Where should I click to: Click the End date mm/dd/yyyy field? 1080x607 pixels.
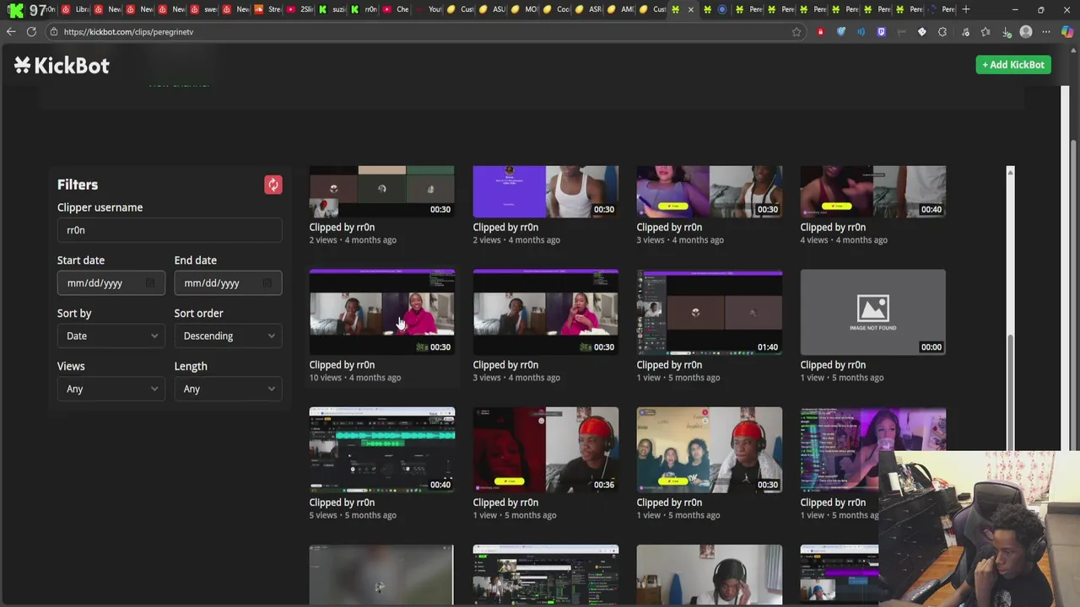pos(228,283)
